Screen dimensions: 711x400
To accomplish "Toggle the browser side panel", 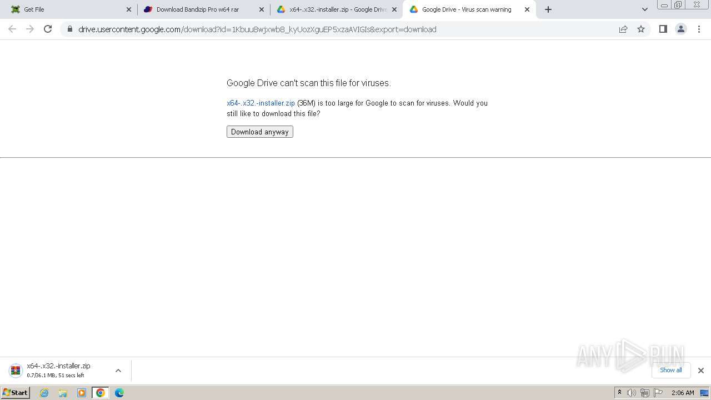I will tap(663, 29).
